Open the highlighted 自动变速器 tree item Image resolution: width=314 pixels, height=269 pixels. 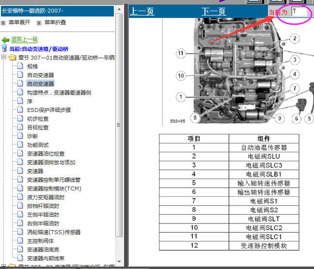[x=40, y=84]
